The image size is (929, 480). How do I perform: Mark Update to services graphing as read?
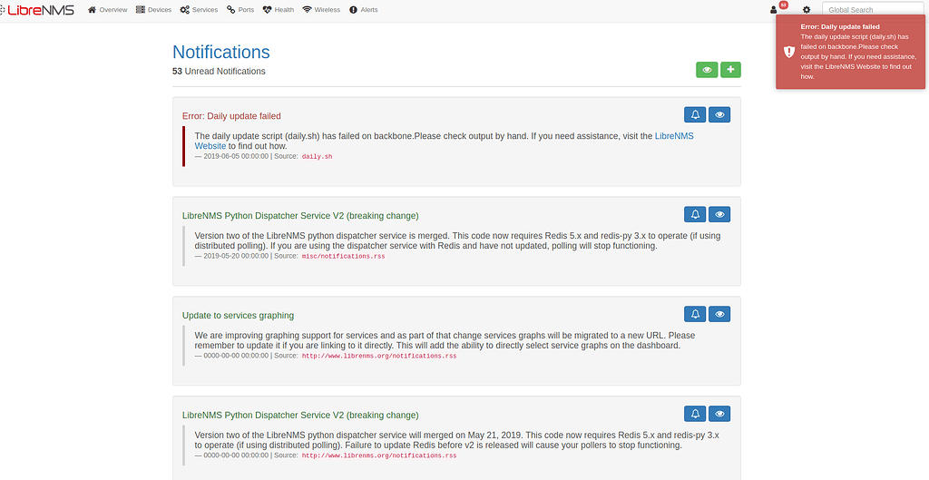(719, 314)
